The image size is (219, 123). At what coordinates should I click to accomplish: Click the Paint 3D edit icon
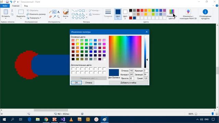[188, 12]
